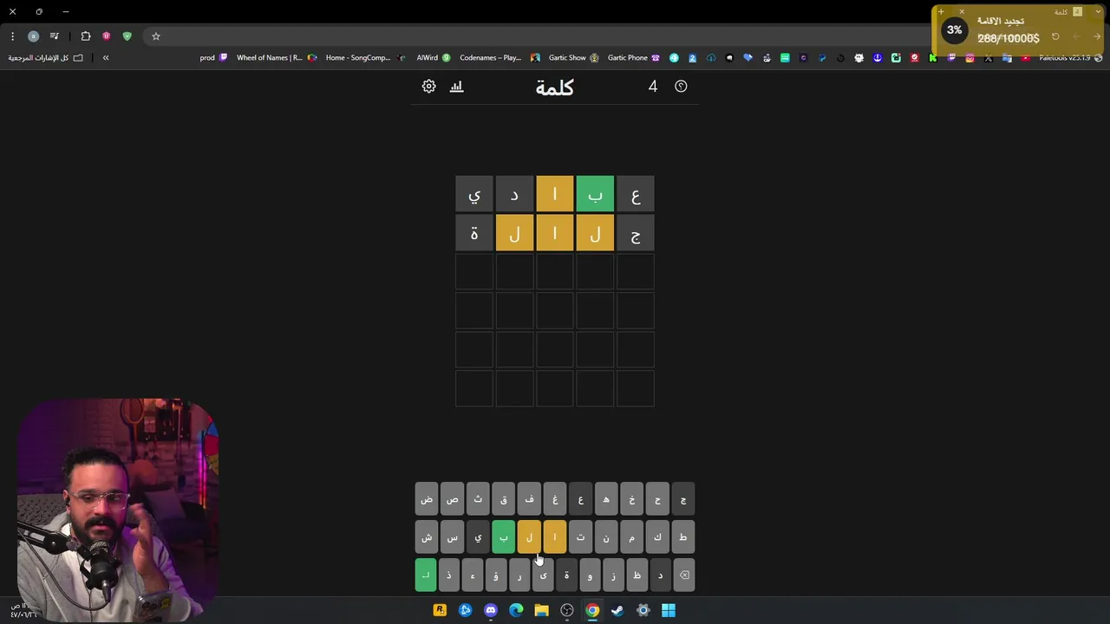Tap the ت key on the keyboard

[580, 537]
